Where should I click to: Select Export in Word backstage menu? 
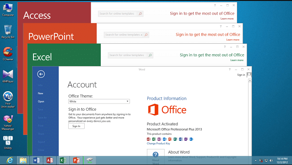point(41,142)
